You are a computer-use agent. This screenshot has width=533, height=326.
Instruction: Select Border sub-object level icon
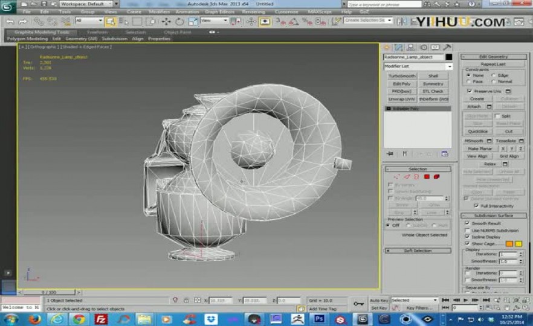pos(416,176)
